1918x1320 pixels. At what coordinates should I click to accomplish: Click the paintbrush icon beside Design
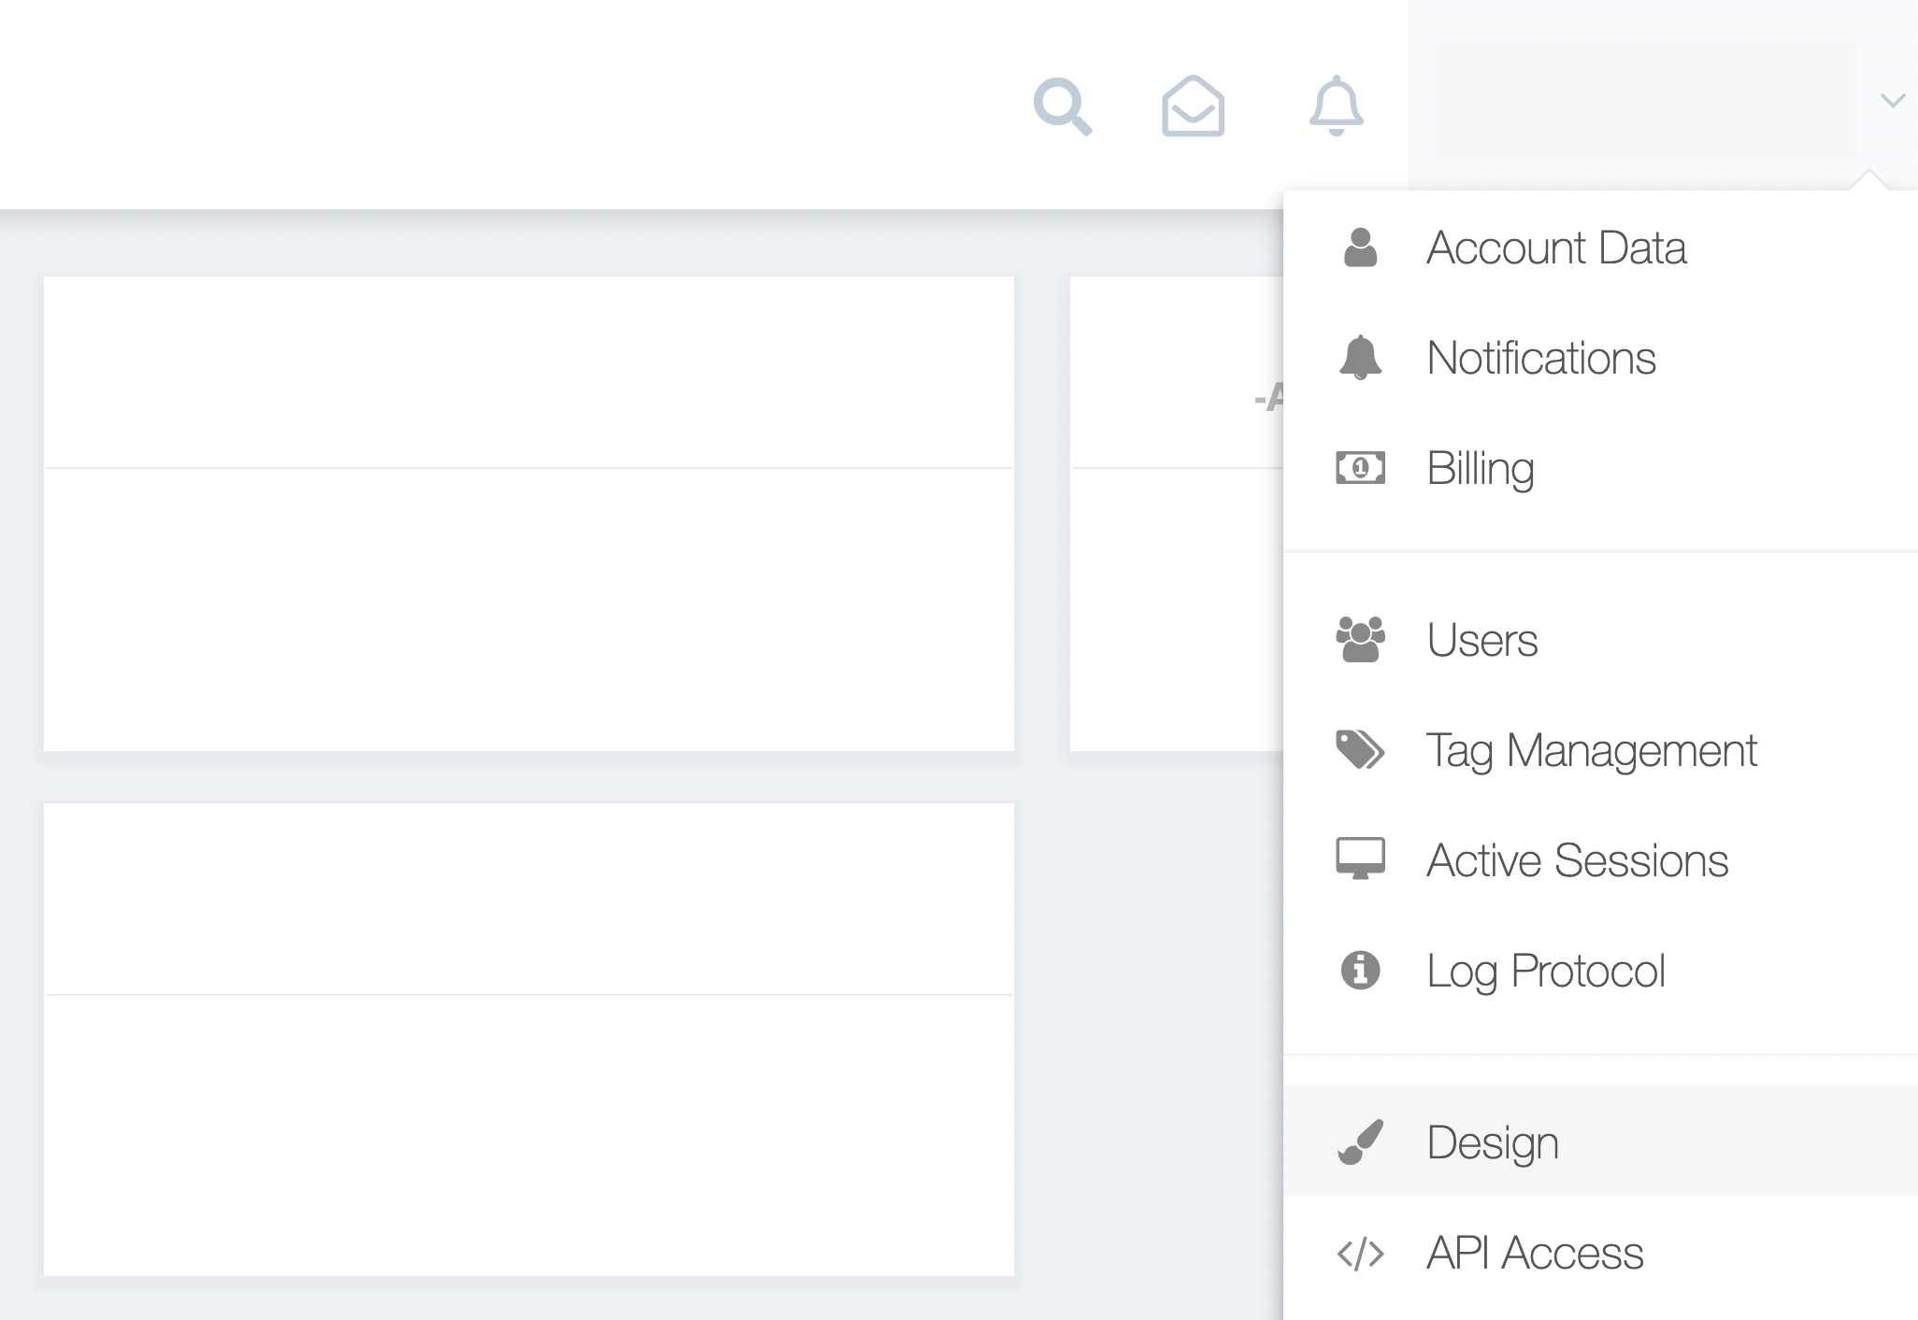[1360, 1143]
